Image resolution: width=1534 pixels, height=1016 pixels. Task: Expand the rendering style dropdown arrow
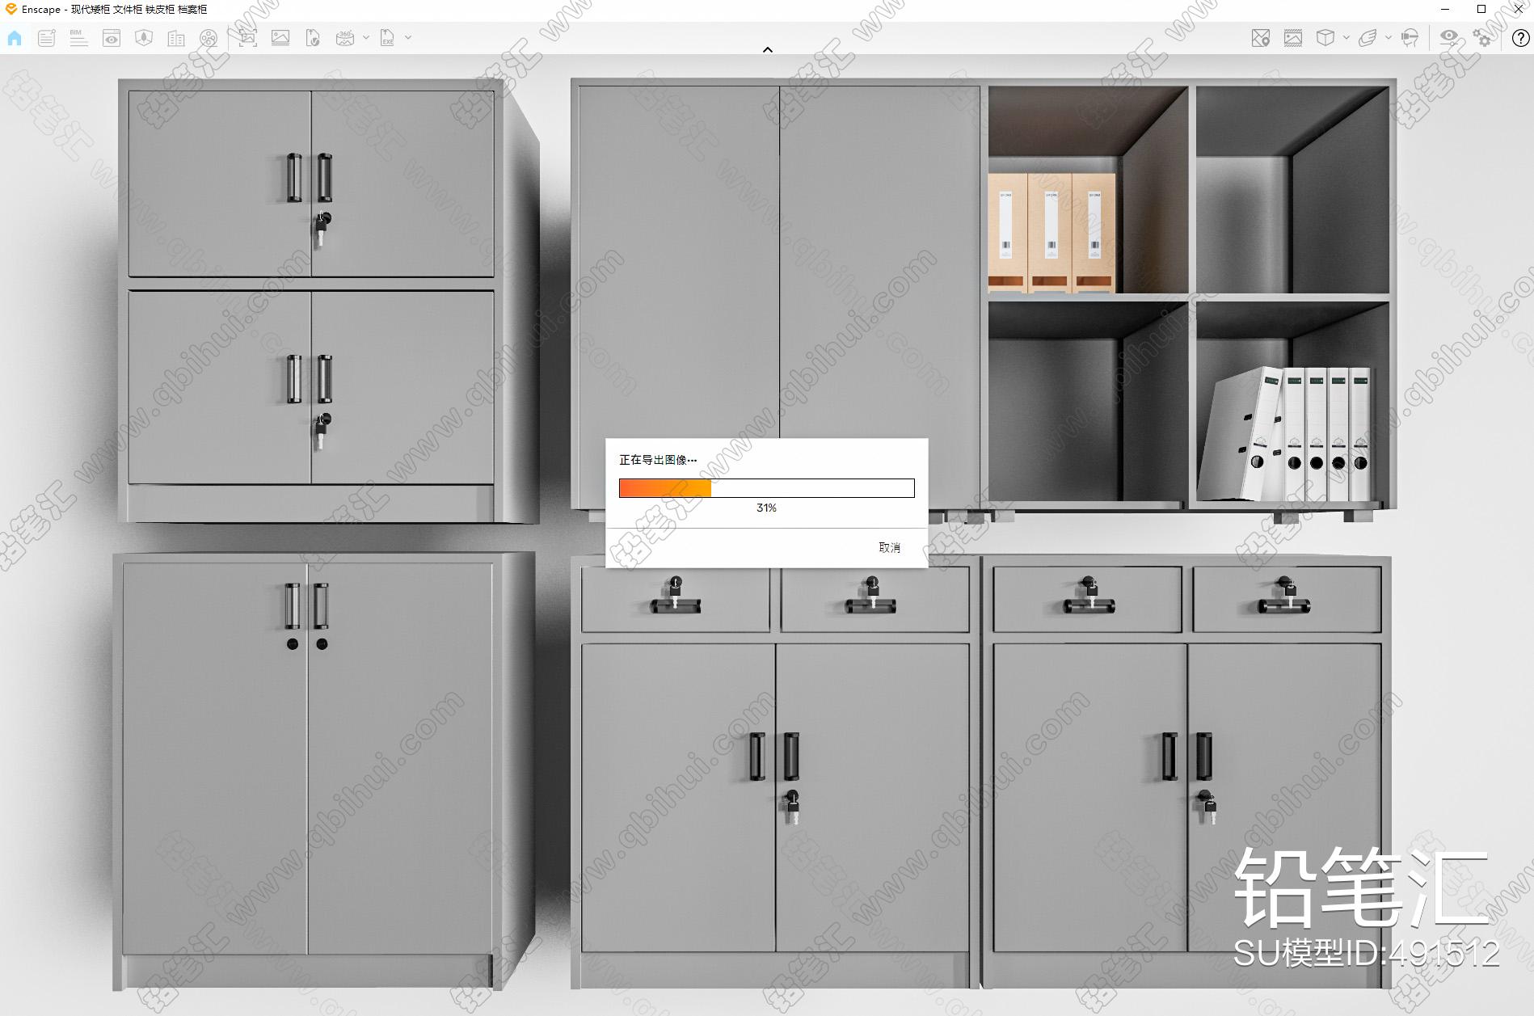click(x=1389, y=38)
